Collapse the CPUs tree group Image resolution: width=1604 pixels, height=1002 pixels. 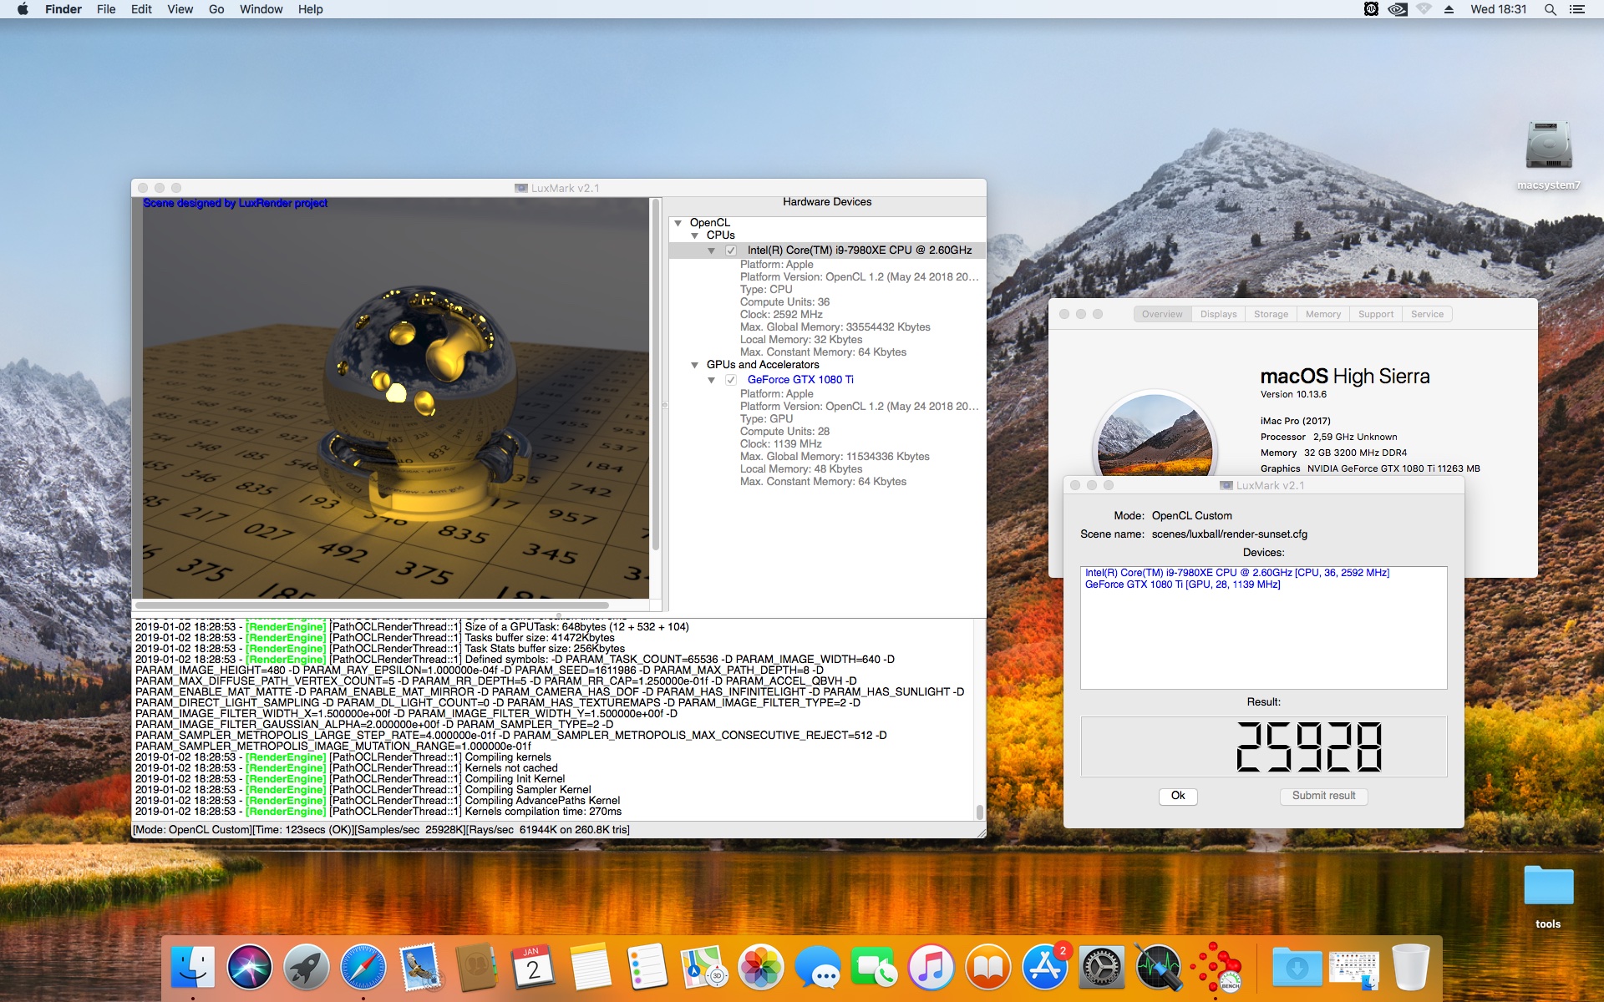pyautogui.click(x=695, y=235)
